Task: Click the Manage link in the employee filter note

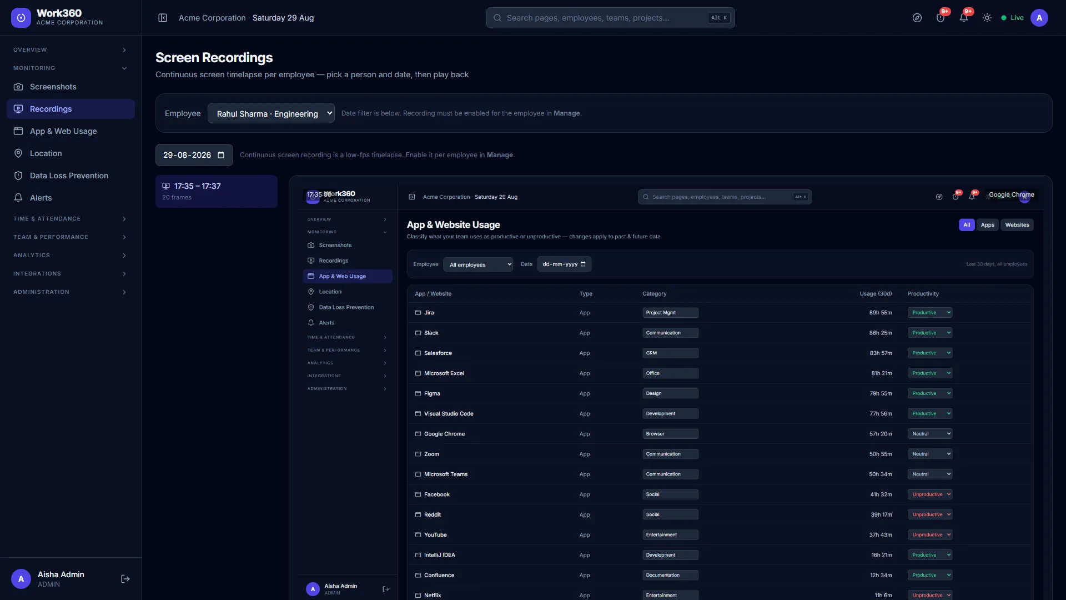Action: coord(566,113)
